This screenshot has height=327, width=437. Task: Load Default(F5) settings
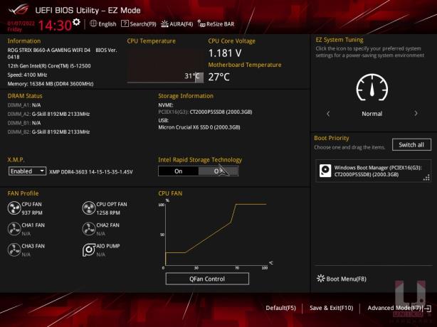click(x=280, y=308)
